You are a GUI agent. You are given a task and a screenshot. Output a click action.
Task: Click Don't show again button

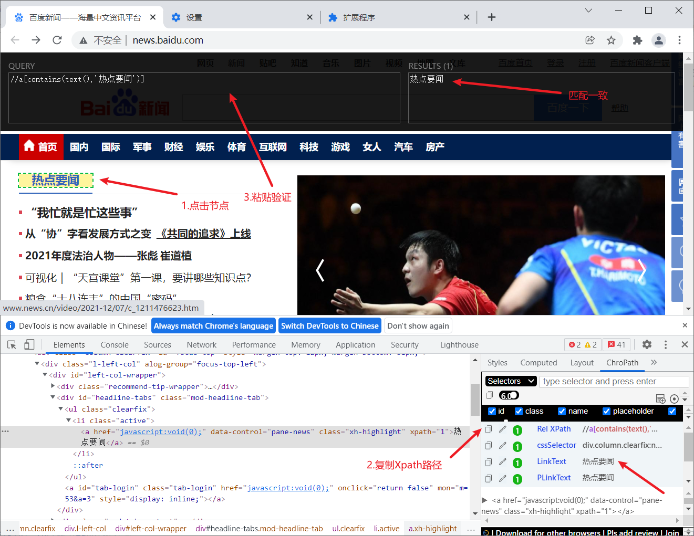418,326
